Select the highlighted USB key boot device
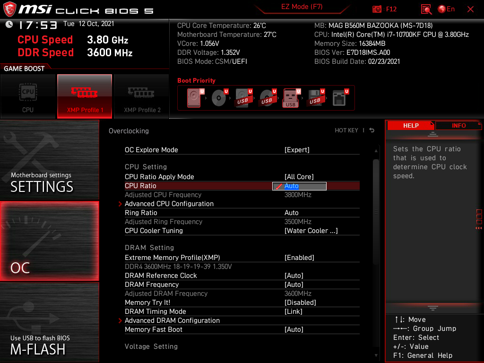484x363 pixels. [291, 98]
